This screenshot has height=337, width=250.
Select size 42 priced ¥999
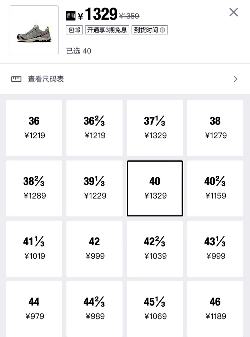tap(94, 248)
